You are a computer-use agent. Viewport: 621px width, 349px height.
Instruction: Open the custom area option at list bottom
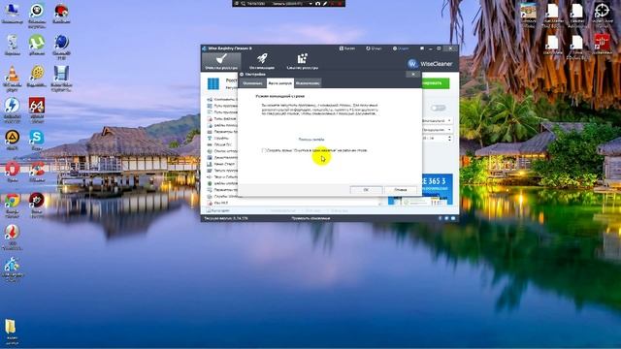tap(218, 210)
